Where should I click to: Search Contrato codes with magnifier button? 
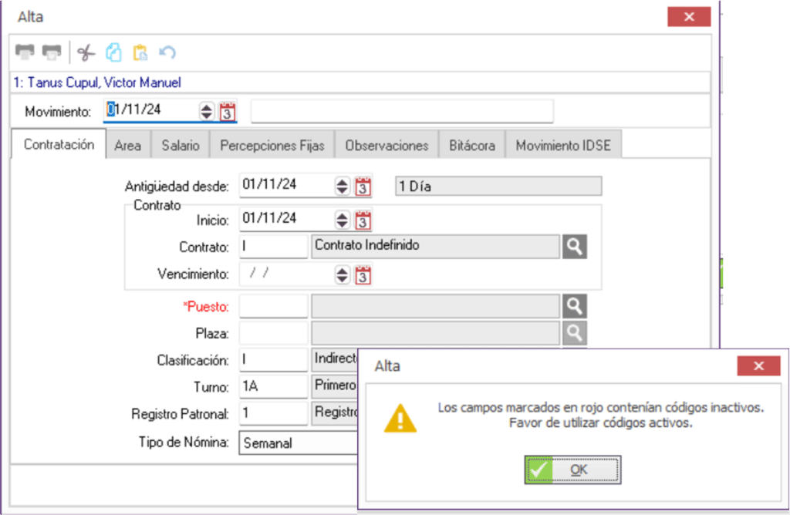click(x=574, y=247)
